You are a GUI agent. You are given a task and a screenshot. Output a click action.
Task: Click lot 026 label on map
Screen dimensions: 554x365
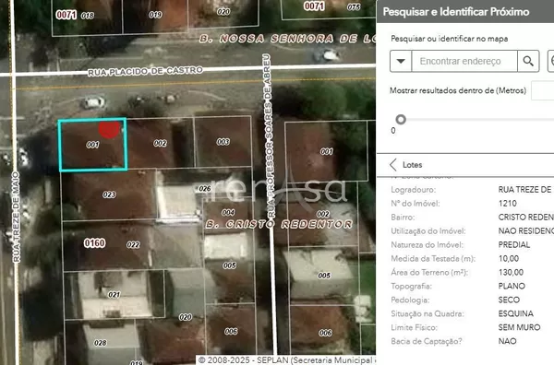click(x=205, y=189)
